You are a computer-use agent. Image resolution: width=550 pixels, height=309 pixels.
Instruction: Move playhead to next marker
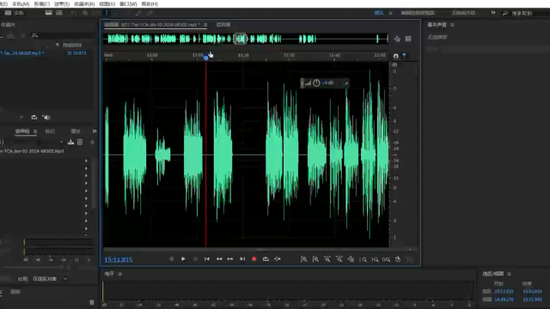click(x=242, y=259)
